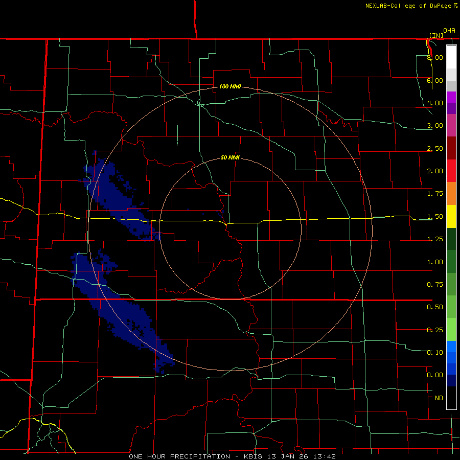This screenshot has width=460, height=460.
Task: Select the bright red swatch in the color scale
Action: point(451,171)
